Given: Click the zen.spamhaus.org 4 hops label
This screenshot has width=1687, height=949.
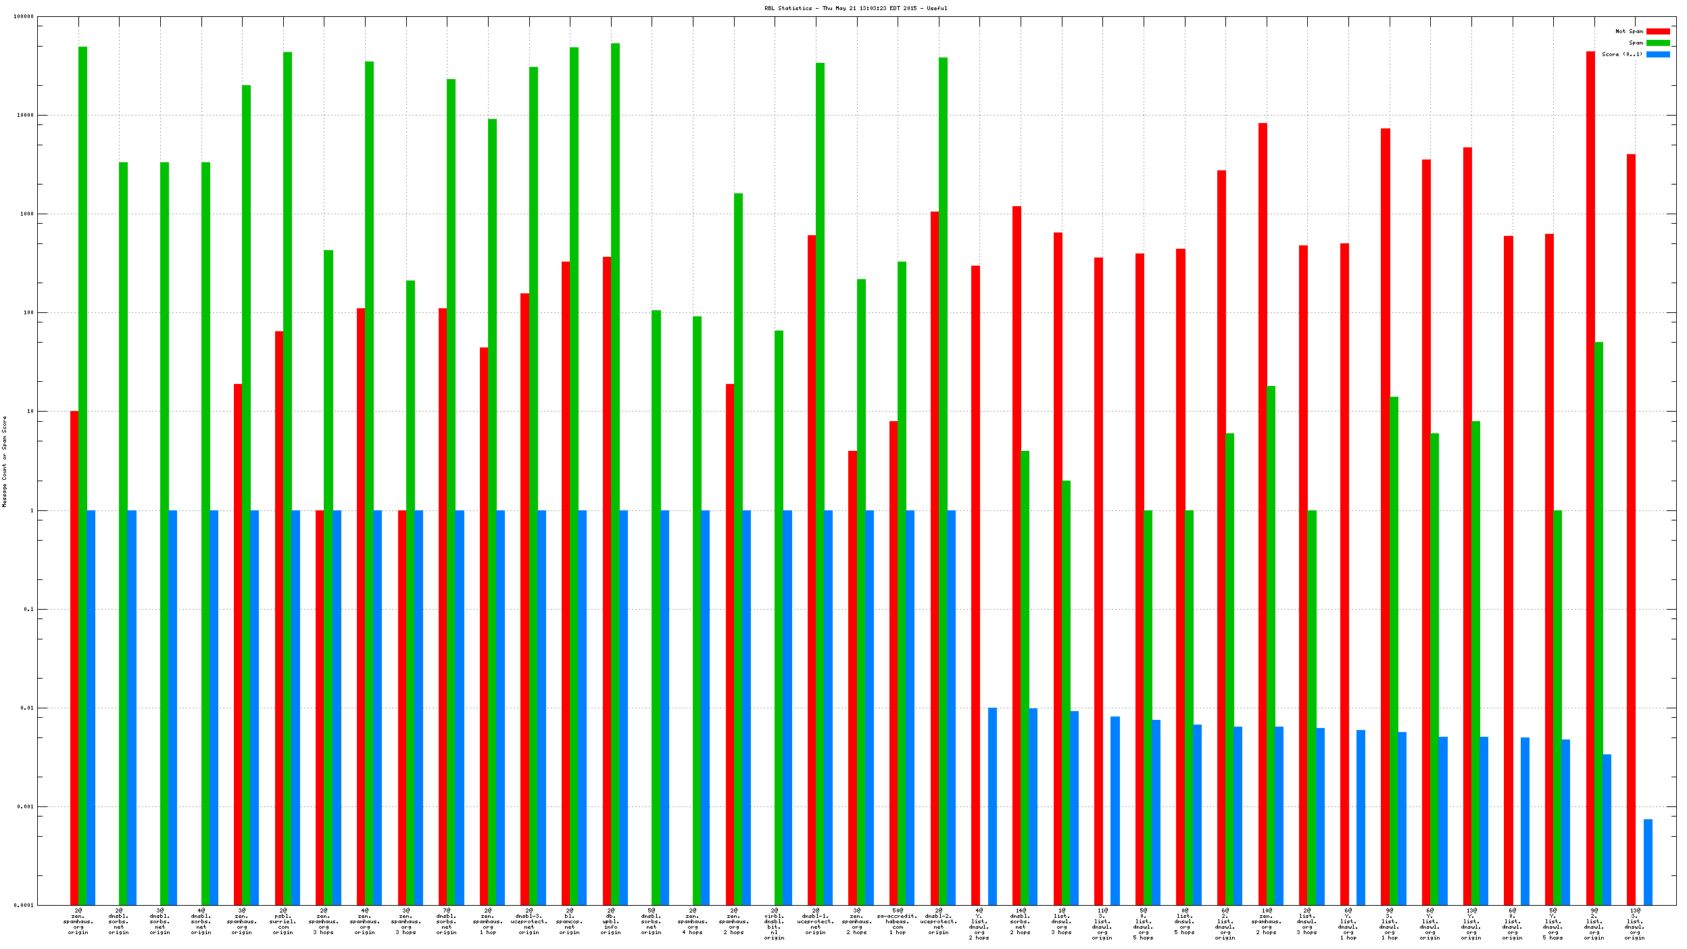Looking at the screenshot, I should tap(693, 921).
